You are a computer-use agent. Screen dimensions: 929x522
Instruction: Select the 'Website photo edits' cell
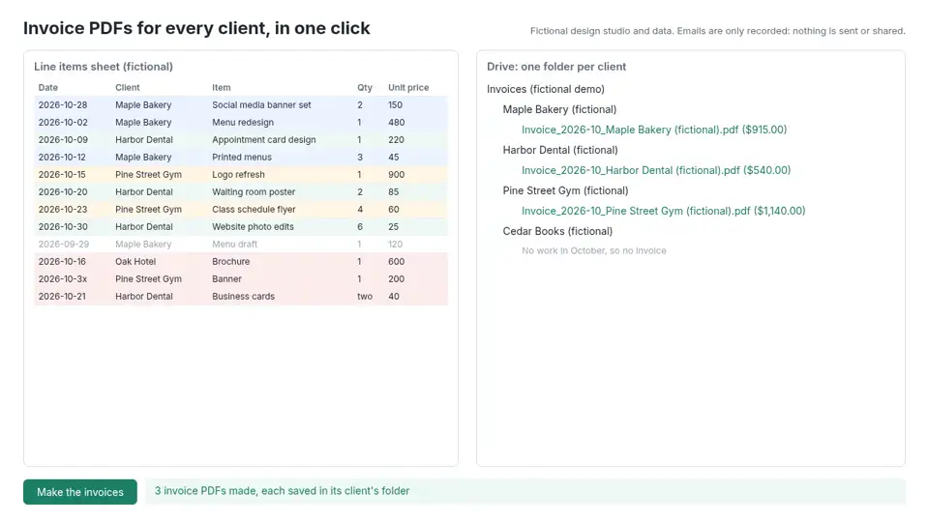[x=253, y=226]
